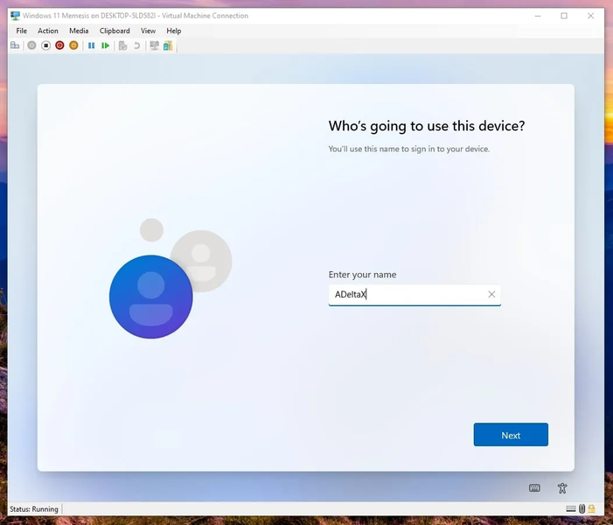Click the orange Save state toolbar icon
Viewport: 613px width, 525px height.
coord(73,45)
